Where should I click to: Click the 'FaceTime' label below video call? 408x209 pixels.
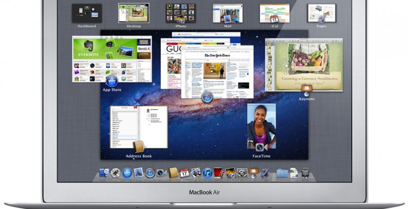click(x=261, y=156)
